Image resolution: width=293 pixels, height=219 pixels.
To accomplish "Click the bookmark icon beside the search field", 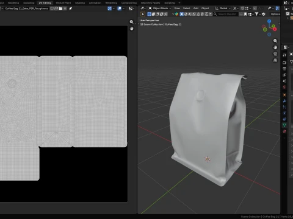I will (x=245, y=14).
